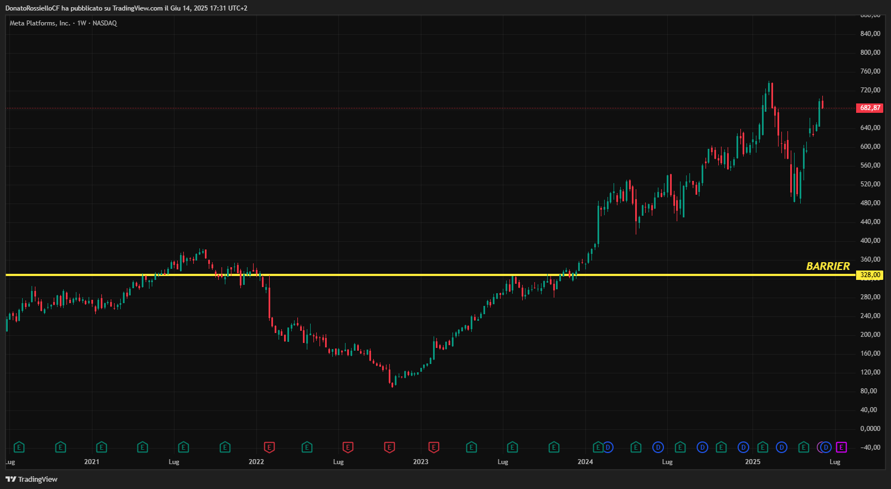Click the 2025 label on the time axis
Image resolution: width=891 pixels, height=489 pixels.
(753, 461)
